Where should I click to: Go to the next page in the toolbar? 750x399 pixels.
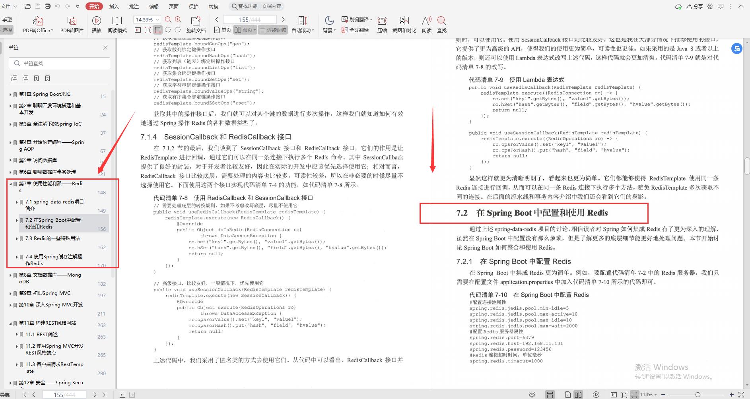[x=283, y=19]
